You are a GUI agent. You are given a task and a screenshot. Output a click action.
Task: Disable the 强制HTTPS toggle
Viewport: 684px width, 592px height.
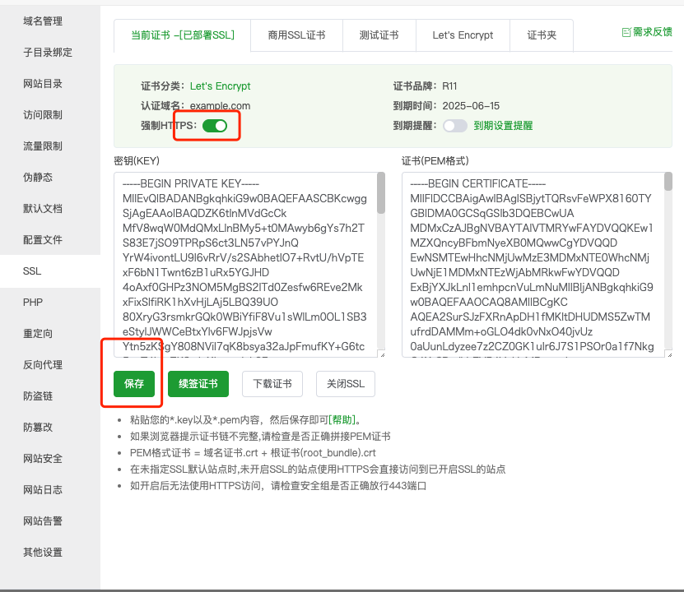[213, 125]
